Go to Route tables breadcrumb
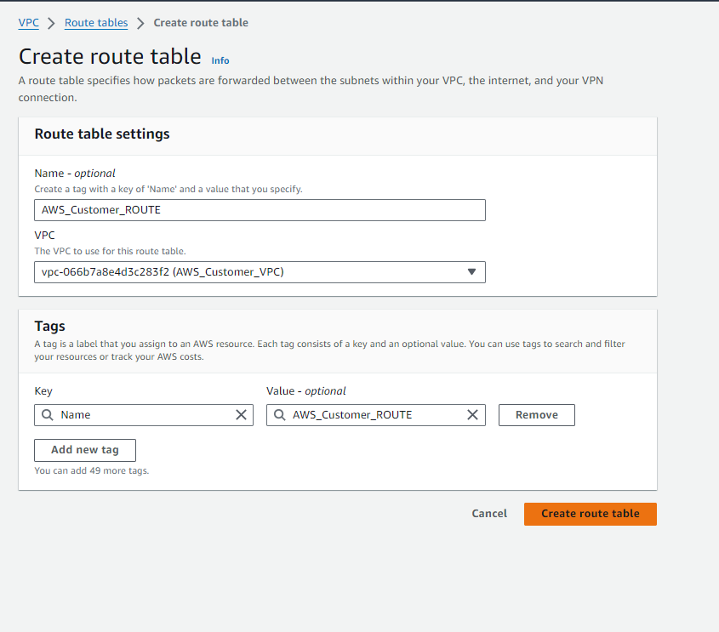Viewport: 719px width, 632px height. click(96, 22)
